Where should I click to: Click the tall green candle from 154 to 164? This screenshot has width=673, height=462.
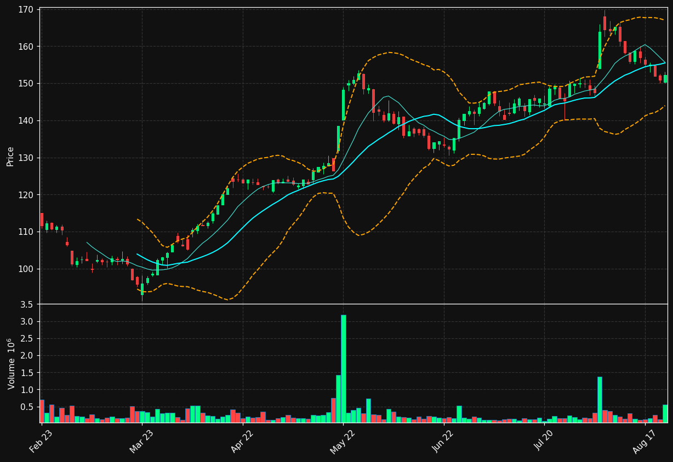tap(600, 50)
